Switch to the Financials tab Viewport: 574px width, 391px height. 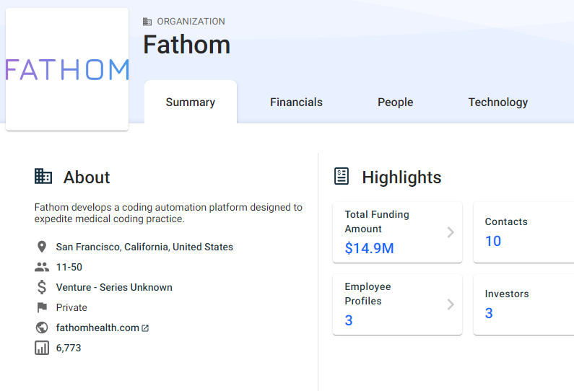click(x=296, y=102)
